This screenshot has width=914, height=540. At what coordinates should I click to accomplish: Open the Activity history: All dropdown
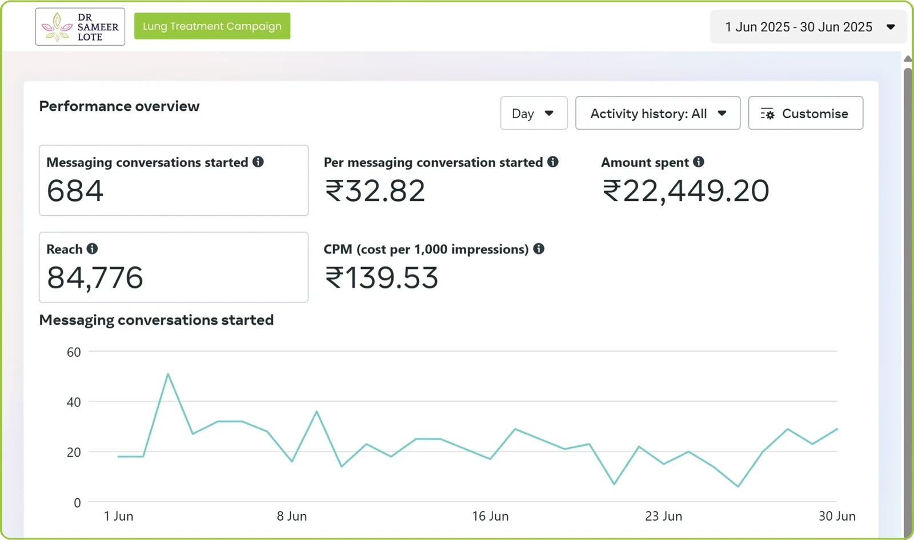click(658, 113)
